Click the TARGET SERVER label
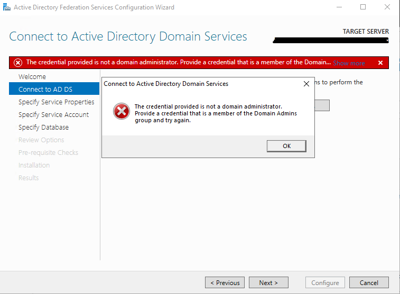 [366, 32]
